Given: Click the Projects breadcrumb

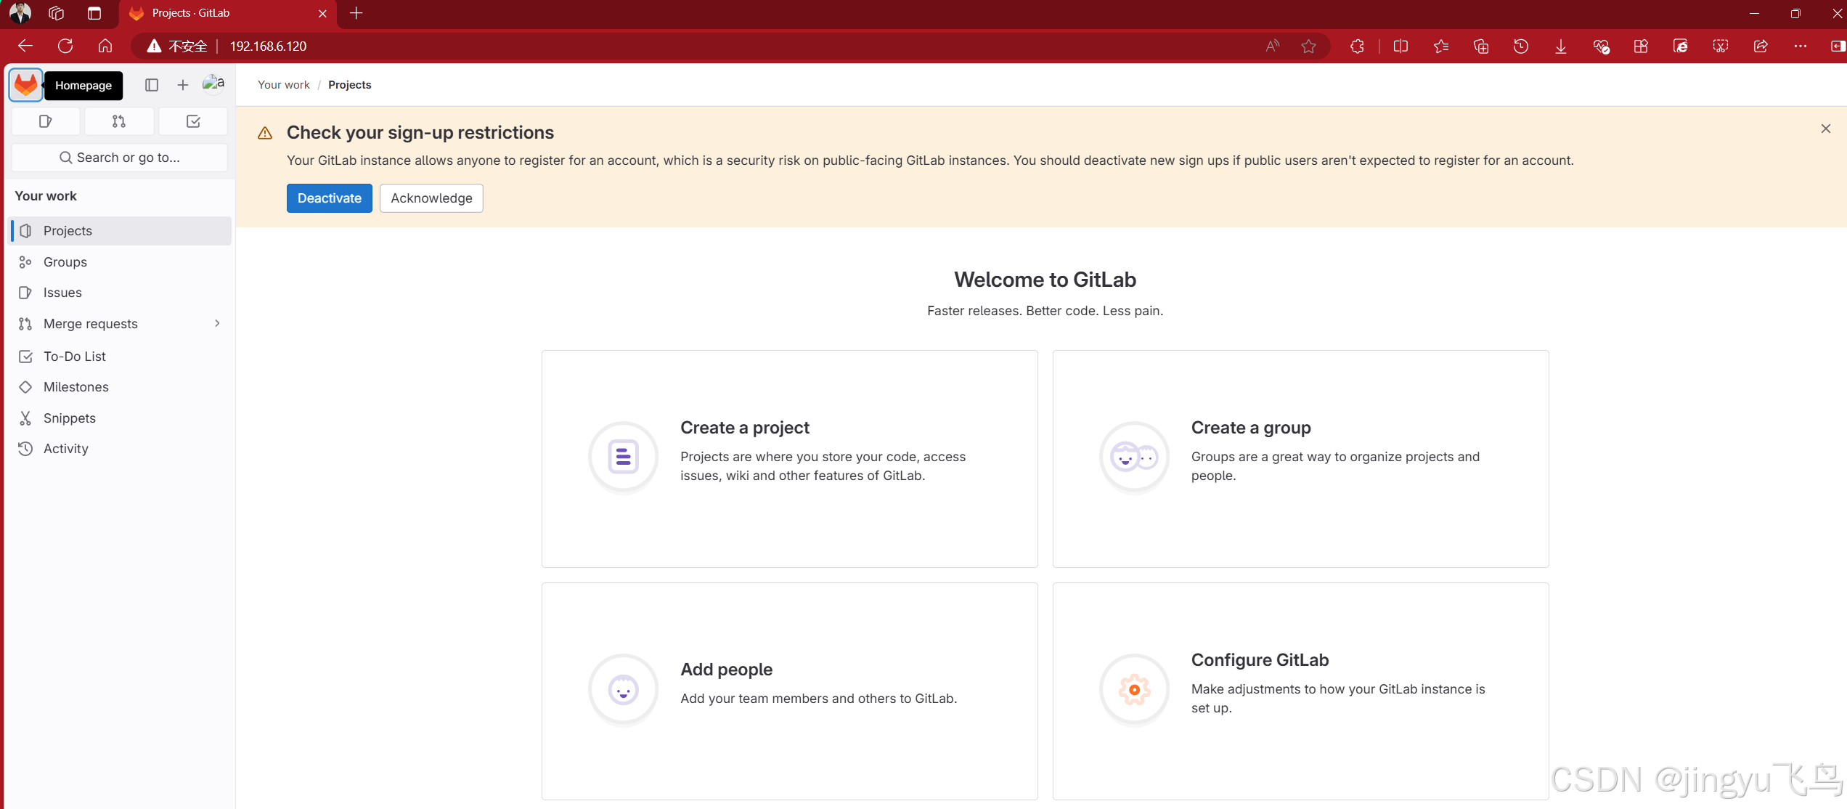Looking at the screenshot, I should point(349,85).
